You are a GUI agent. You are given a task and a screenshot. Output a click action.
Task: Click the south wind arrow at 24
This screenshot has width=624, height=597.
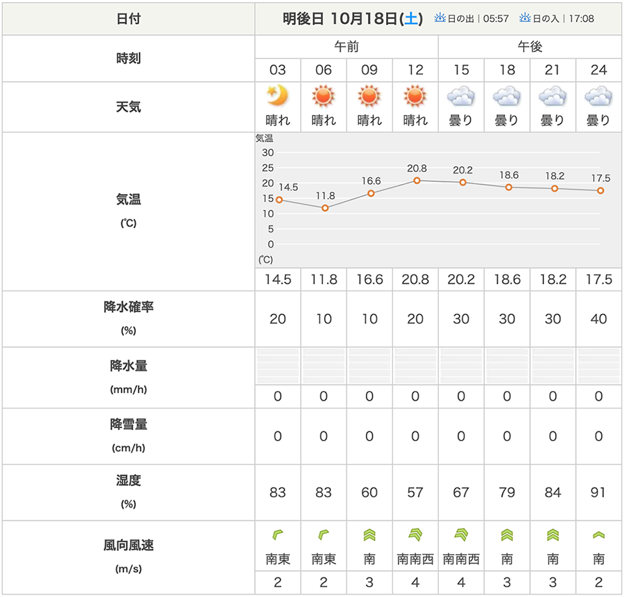(x=598, y=535)
